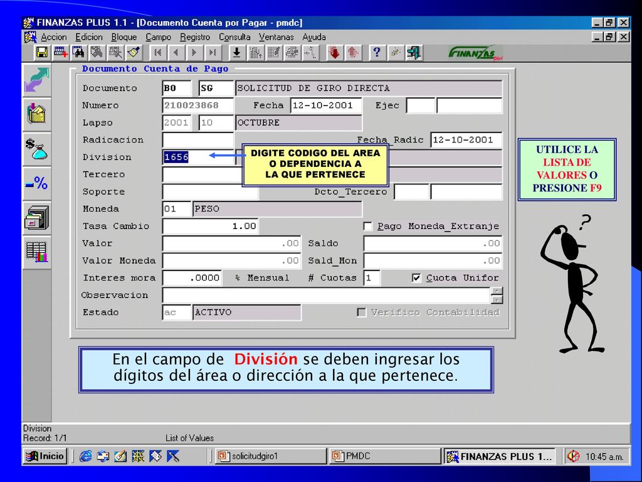Open the Ayuda menu
Screen dimensions: 642x482
(314, 37)
